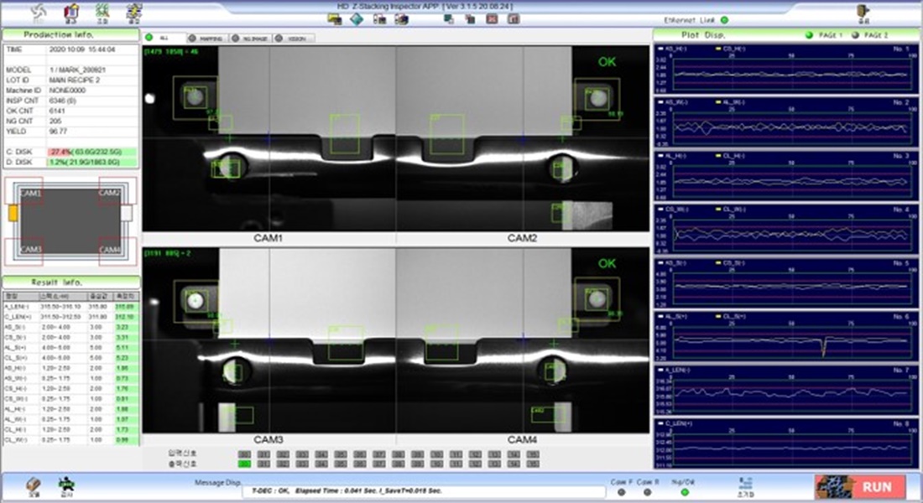Switch to the MAPPING tab
This screenshot has height=503, width=923.
(x=207, y=38)
